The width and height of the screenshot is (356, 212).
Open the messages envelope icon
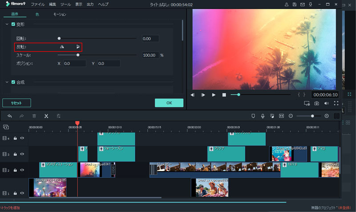(x=303, y=4)
